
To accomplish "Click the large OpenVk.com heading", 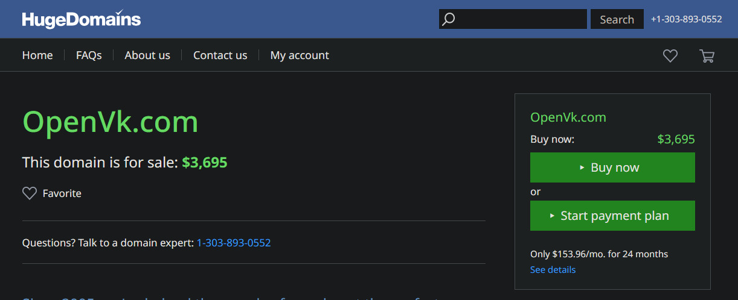I will tap(111, 122).
